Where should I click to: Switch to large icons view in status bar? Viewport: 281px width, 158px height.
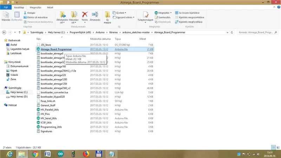coord(278,147)
